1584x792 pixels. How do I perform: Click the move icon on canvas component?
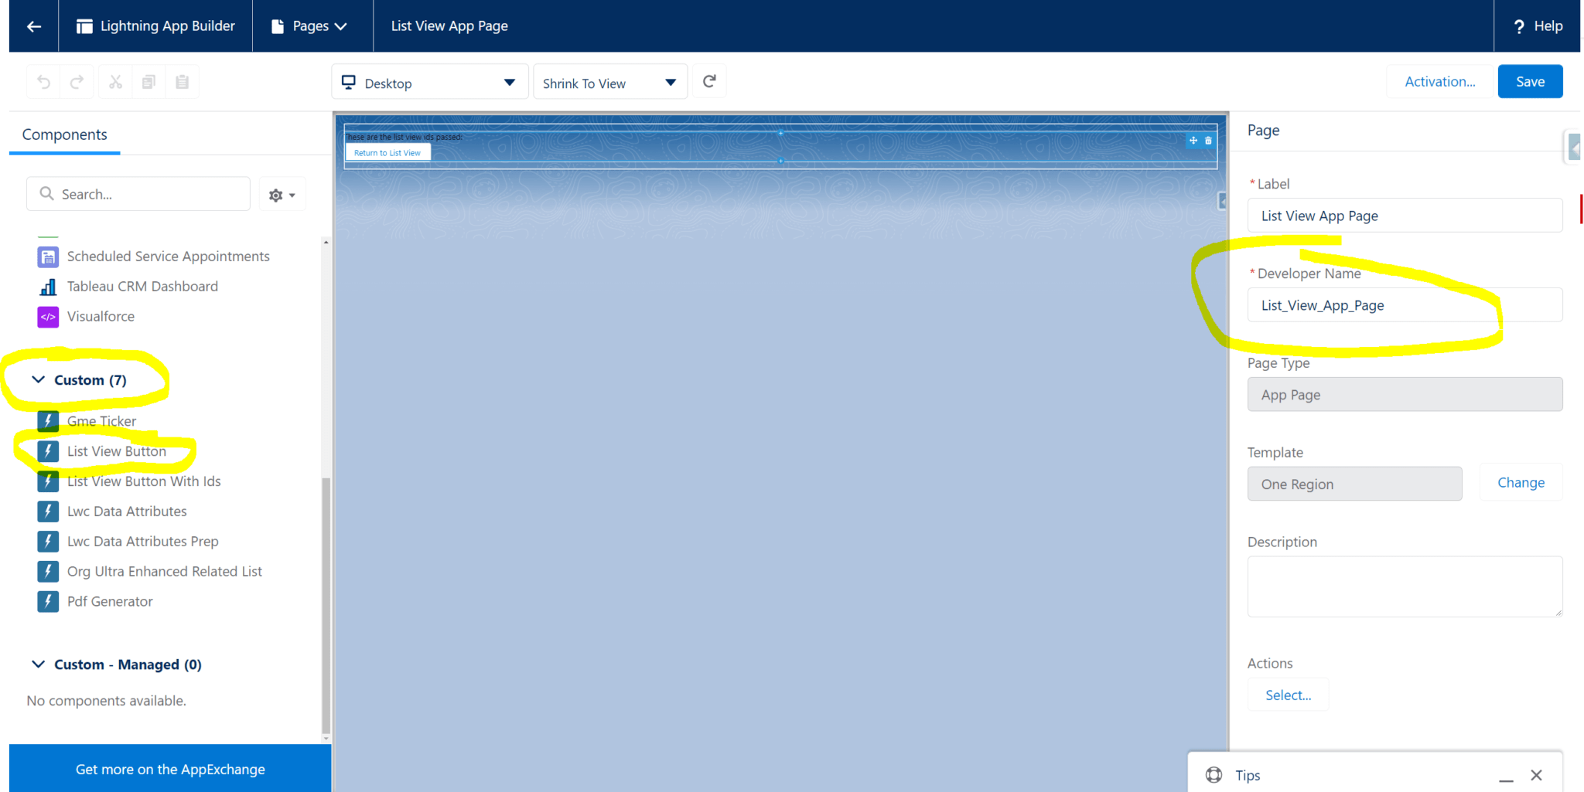[x=1193, y=141]
